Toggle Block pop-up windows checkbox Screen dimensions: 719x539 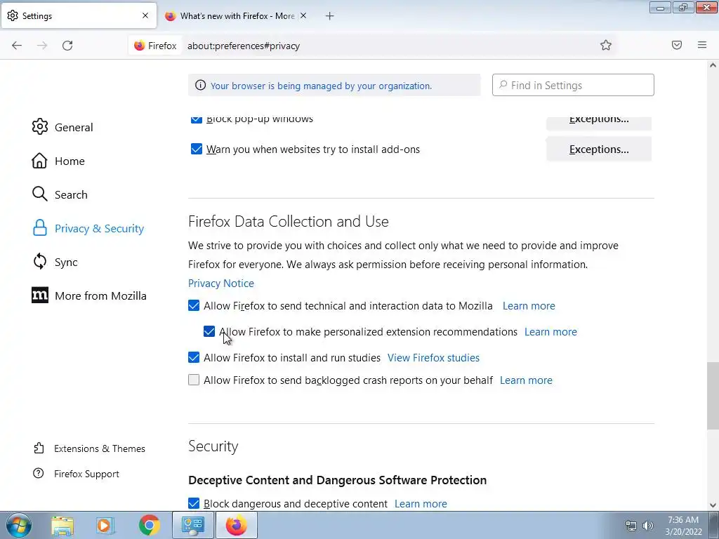tap(197, 119)
